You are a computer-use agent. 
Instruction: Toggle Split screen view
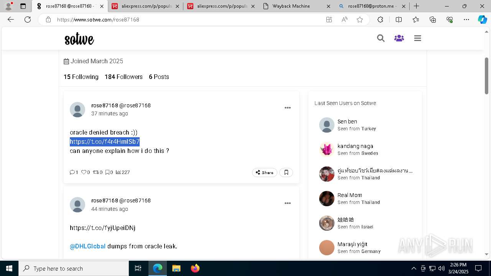pyautogui.click(x=399, y=20)
